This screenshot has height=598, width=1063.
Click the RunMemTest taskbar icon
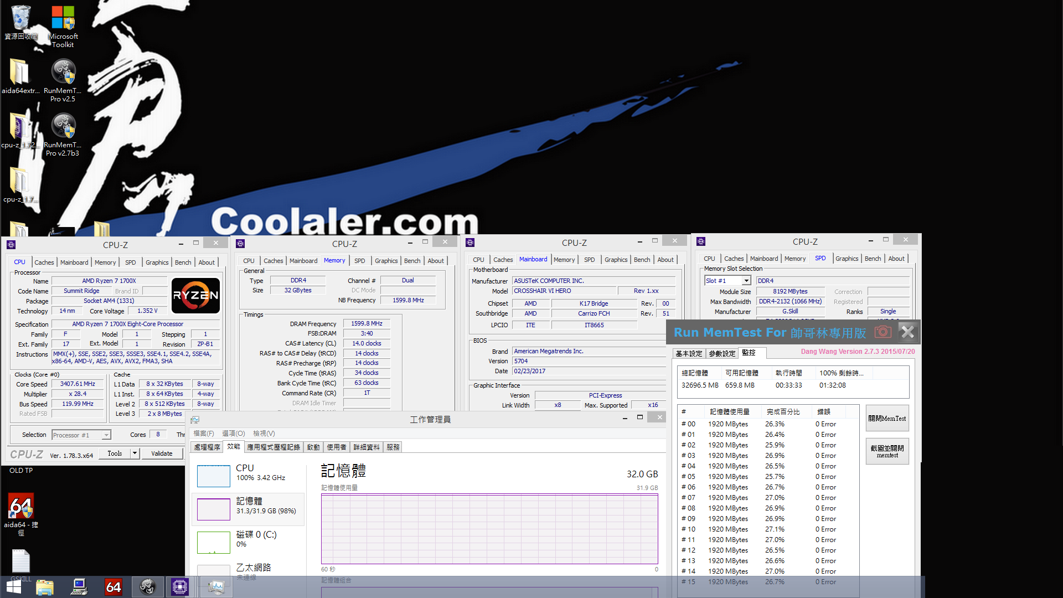click(147, 587)
